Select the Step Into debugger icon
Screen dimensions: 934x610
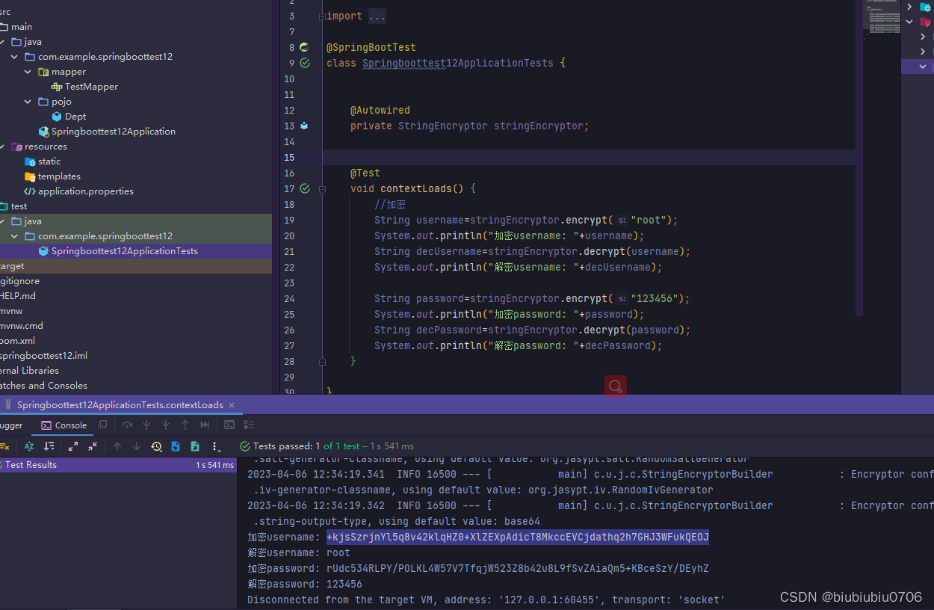coord(146,425)
